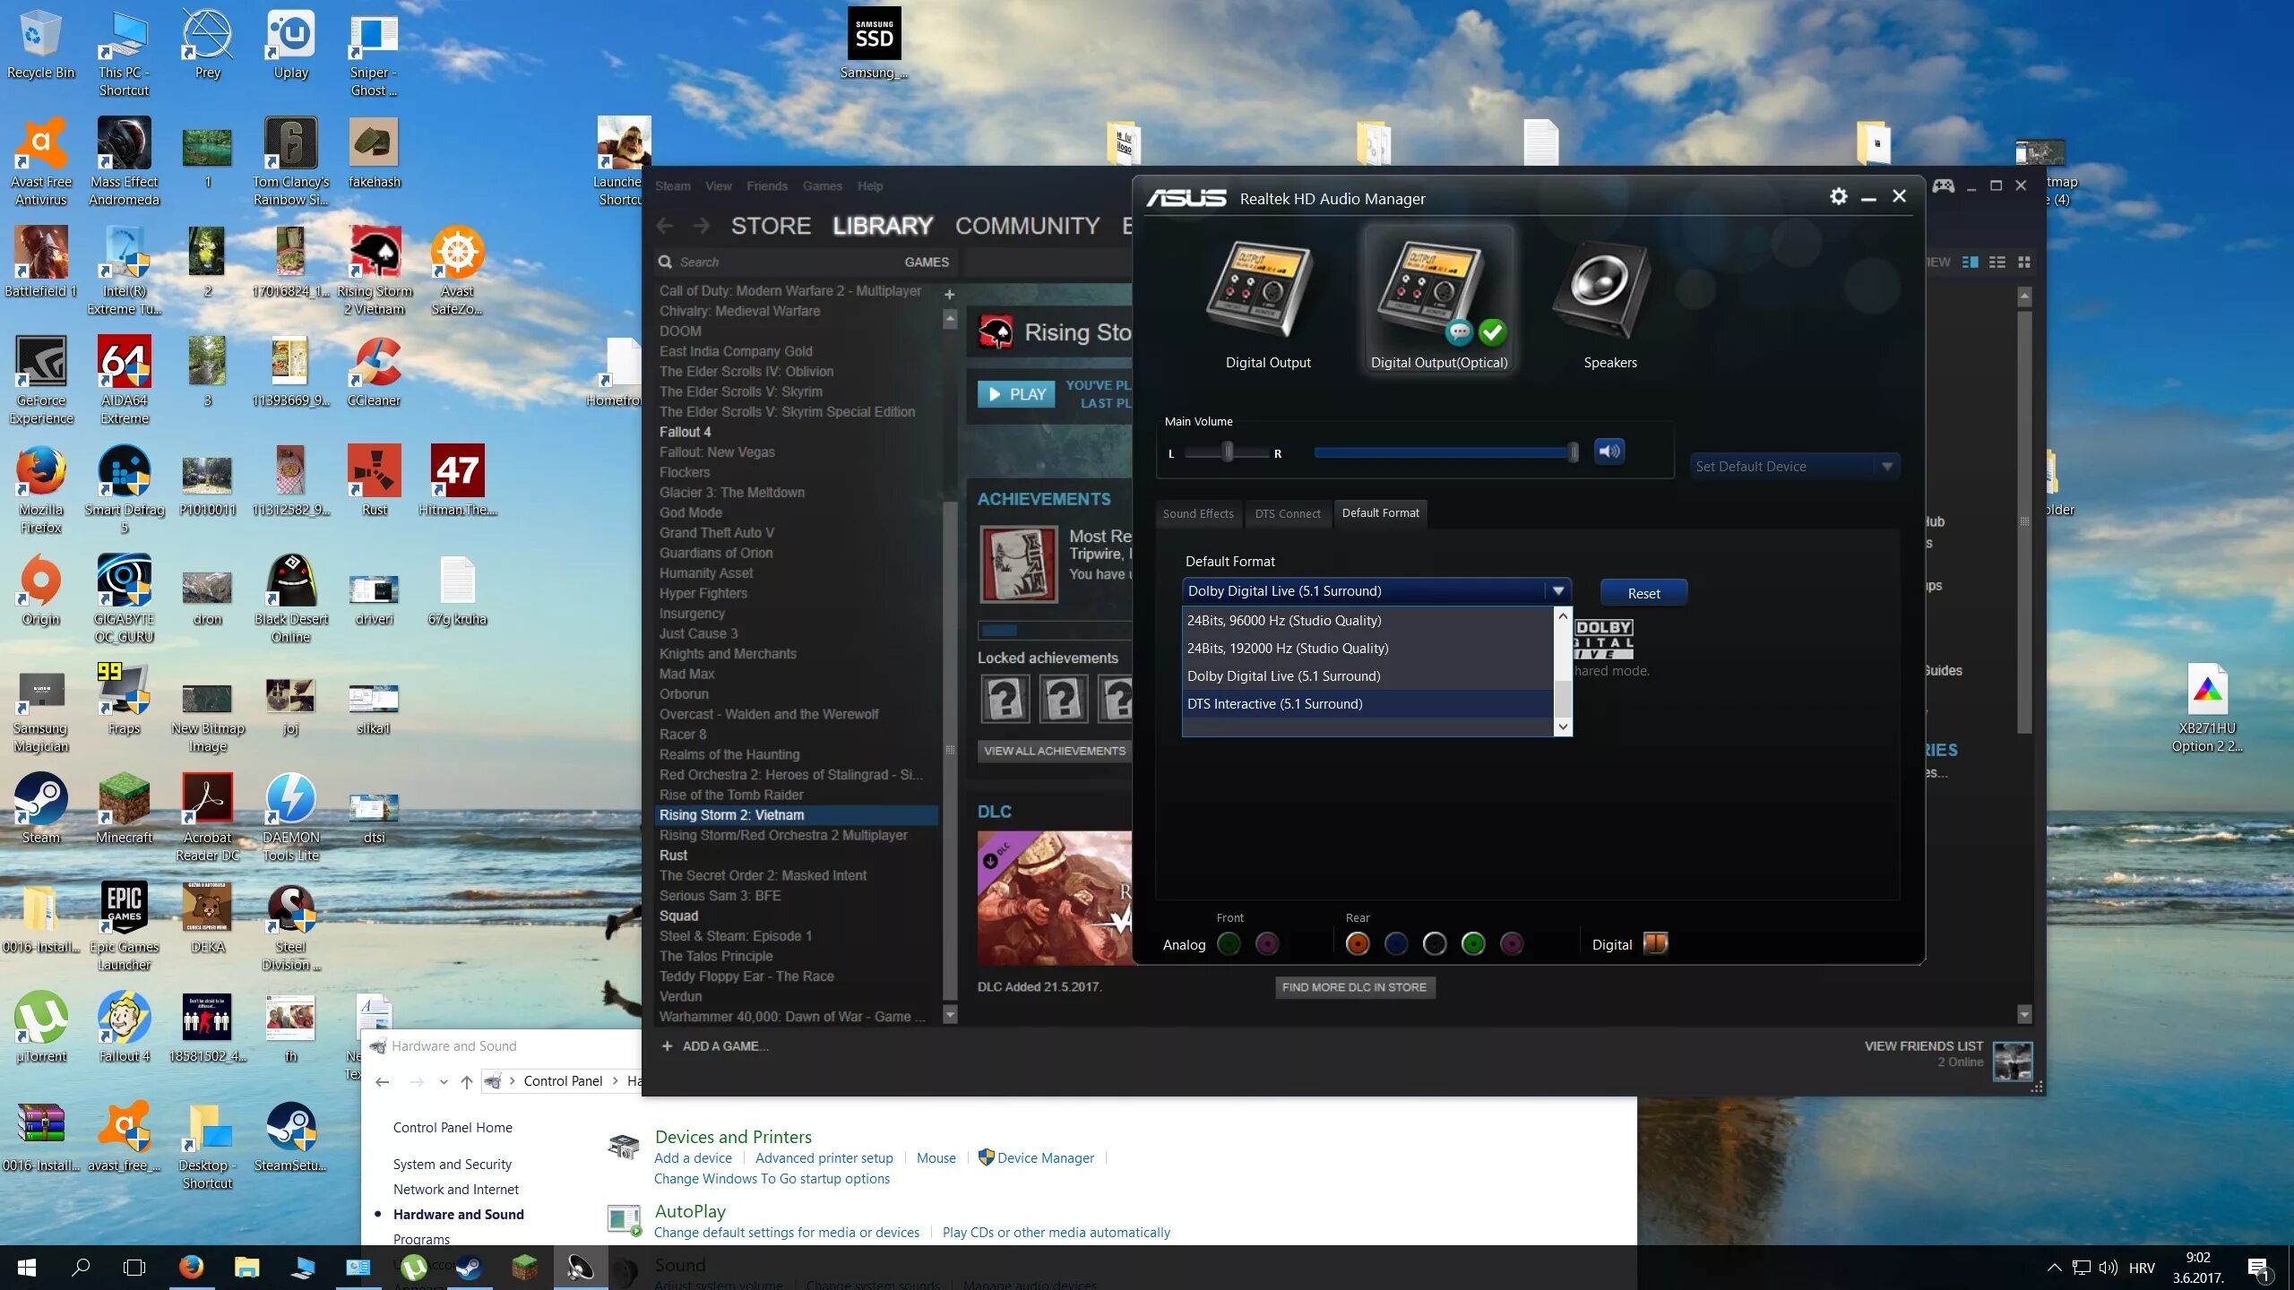Adjust the main volume slider
Image resolution: width=2294 pixels, height=1290 pixels.
[1444, 452]
